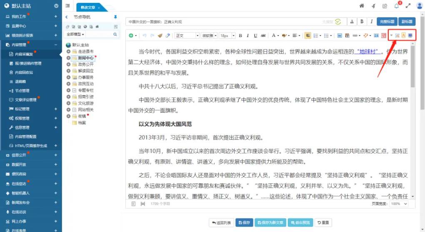The width and height of the screenshot is (425, 232).
Task: Click the format painter brush icon
Action: [x=160, y=36]
